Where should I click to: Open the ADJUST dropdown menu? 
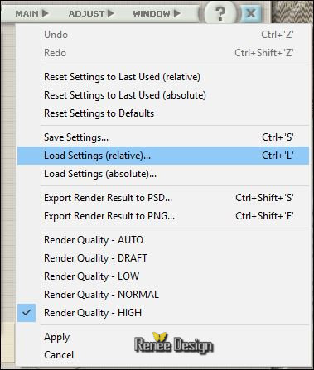(91, 13)
